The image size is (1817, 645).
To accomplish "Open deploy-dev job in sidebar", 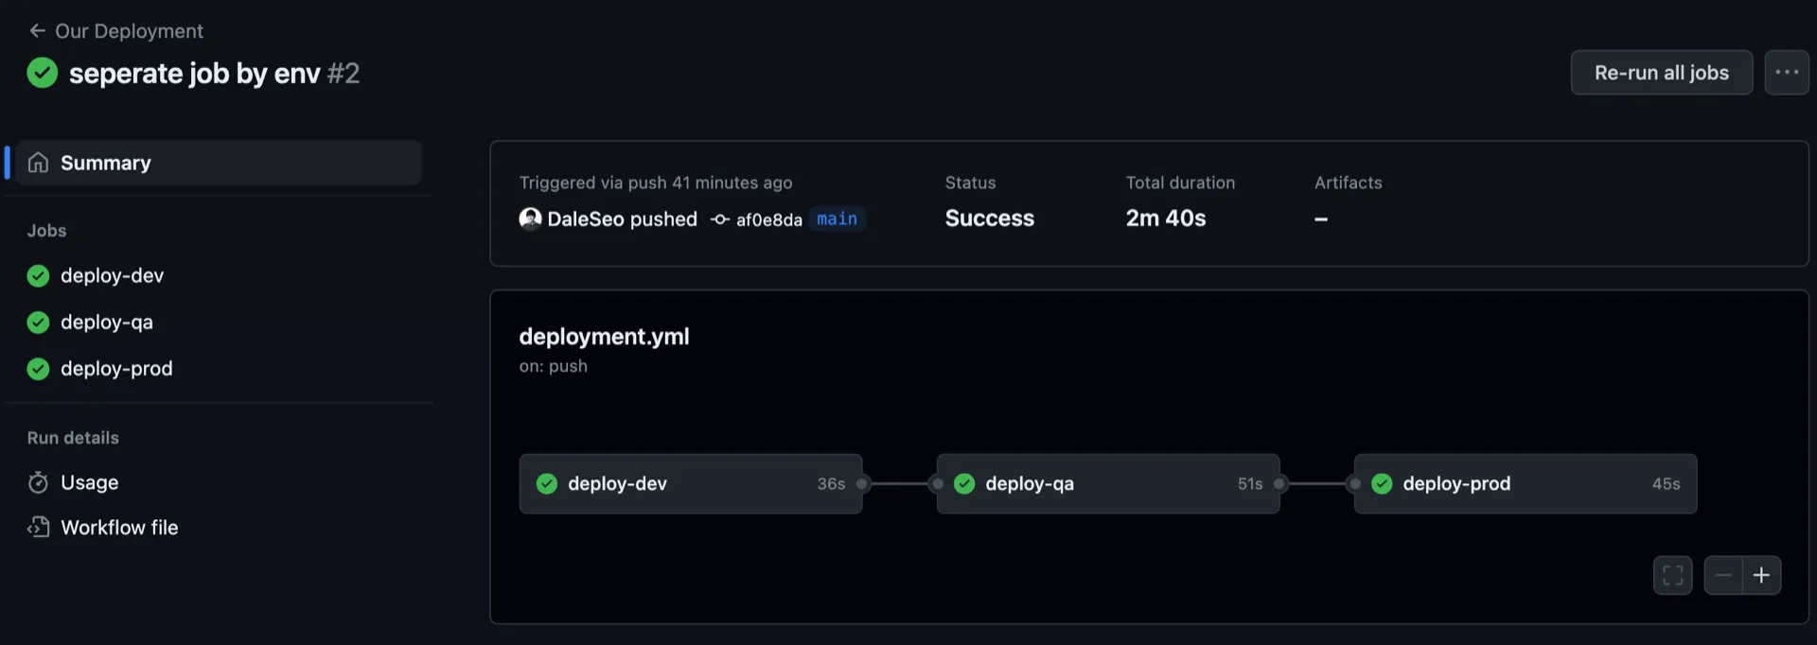I will 112,275.
